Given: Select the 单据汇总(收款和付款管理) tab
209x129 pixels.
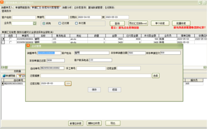Looking at the screenshot, I should click(46, 8).
